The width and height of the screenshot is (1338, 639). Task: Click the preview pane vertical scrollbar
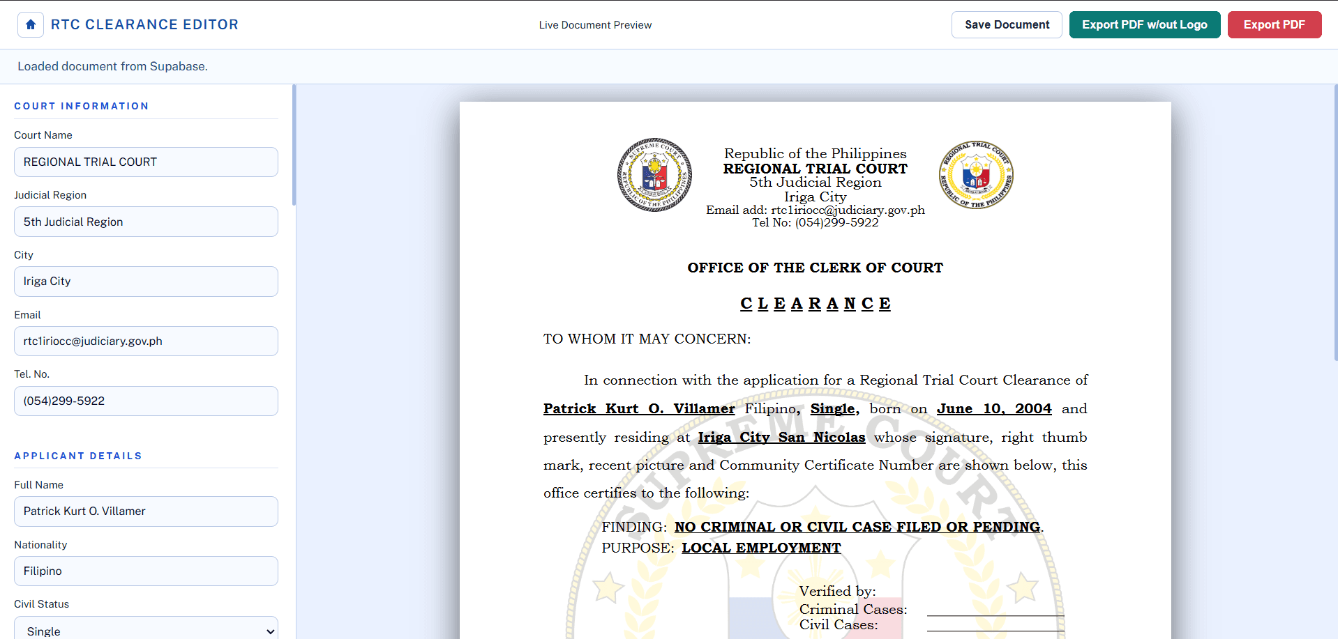(1335, 223)
